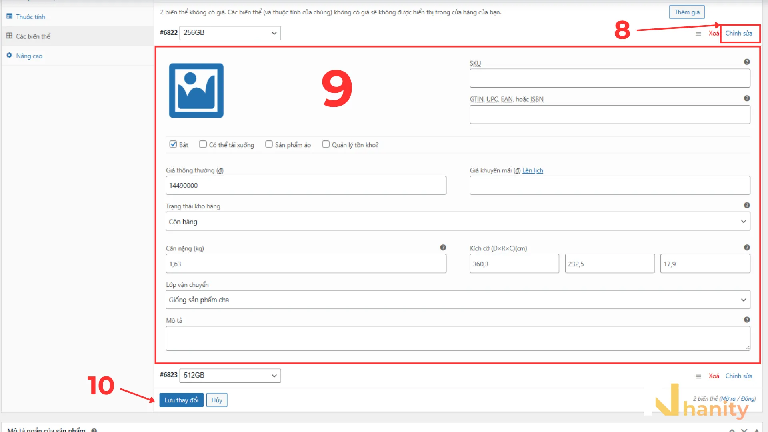Click the Thuộc tính list icon
Image resolution: width=768 pixels, height=432 pixels.
coord(9,16)
